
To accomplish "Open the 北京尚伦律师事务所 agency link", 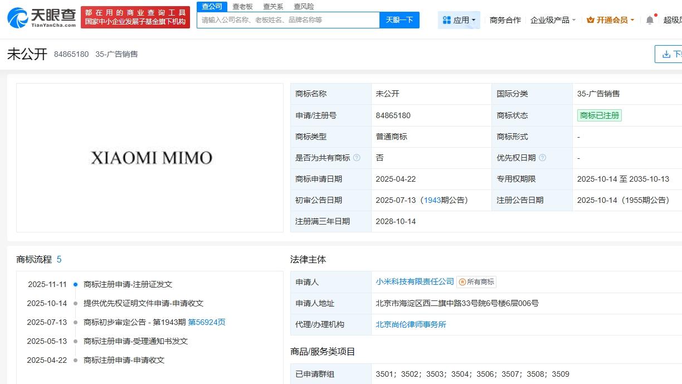I will tap(411, 324).
